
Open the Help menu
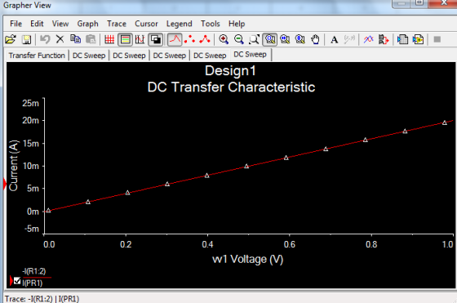[x=237, y=24]
